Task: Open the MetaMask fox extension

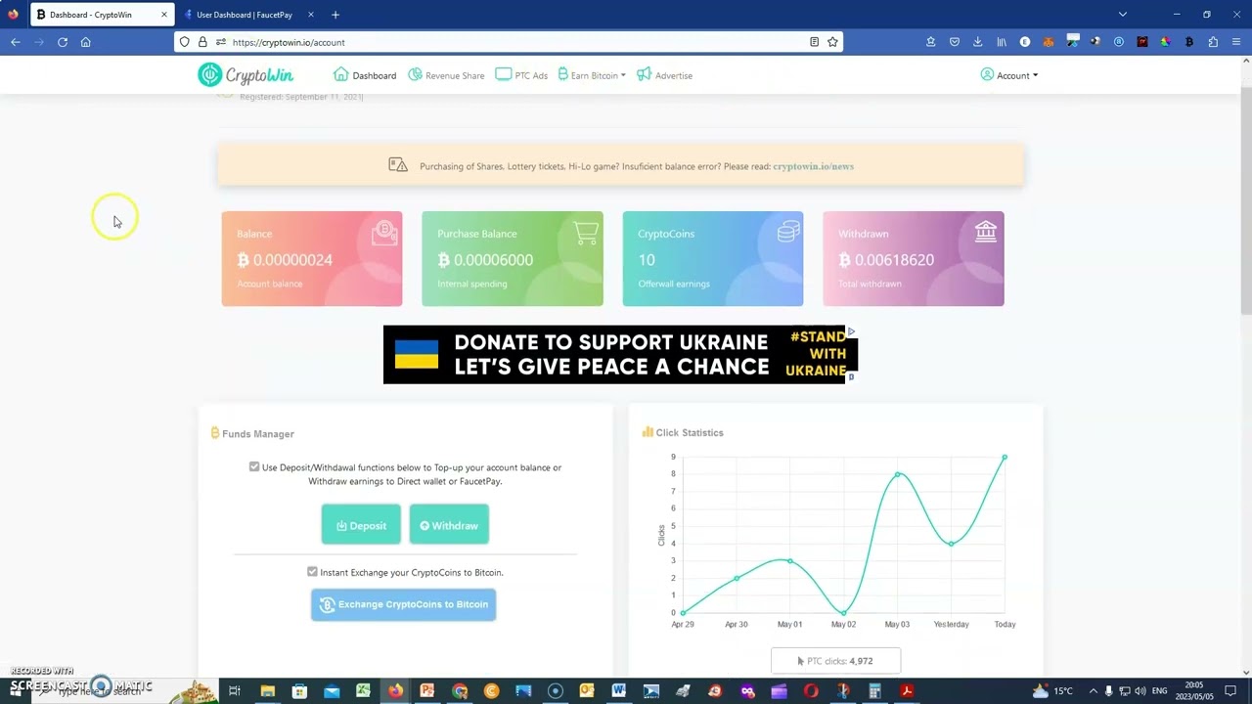Action: (x=1049, y=42)
